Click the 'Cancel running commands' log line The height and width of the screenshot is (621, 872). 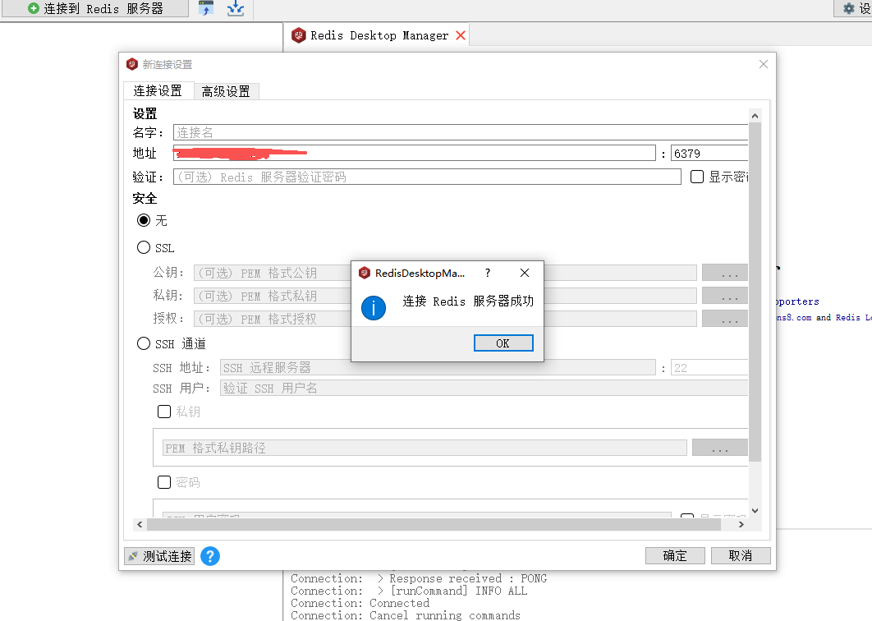[x=406, y=615]
